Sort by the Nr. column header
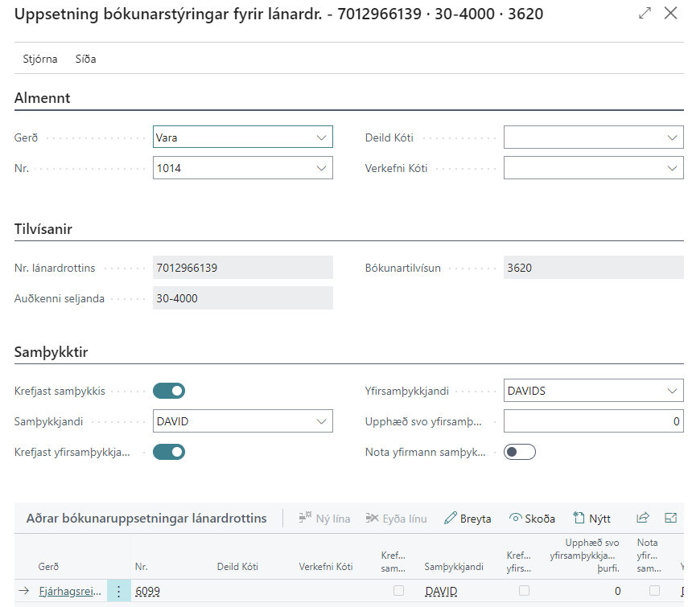Screen dimensions: 688x607 coord(142,567)
